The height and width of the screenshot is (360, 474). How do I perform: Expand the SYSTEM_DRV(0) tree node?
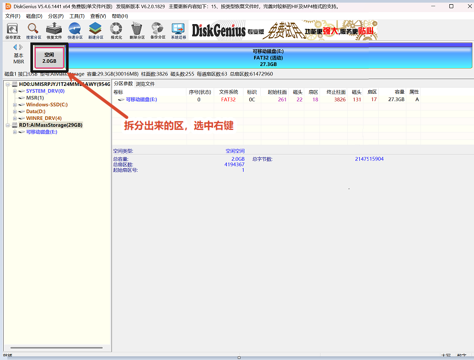point(15,91)
